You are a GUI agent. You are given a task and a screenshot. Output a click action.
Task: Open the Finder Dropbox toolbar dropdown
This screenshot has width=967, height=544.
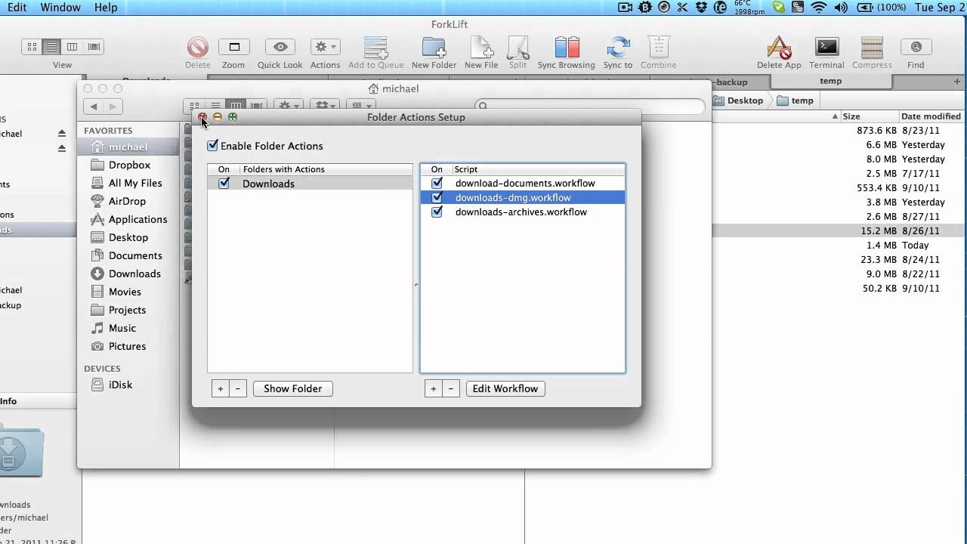(x=326, y=107)
